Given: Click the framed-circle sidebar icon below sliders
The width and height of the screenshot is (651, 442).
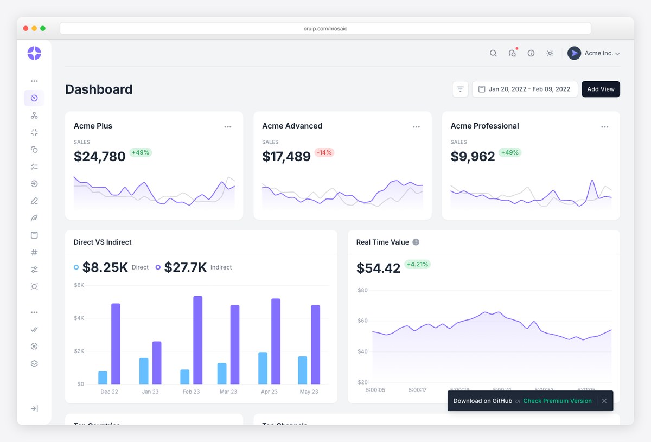Looking at the screenshot, I should point(34,286).
